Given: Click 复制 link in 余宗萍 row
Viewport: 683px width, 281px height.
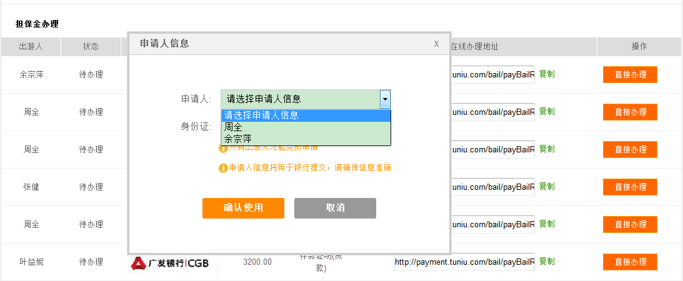Looking at the screenshot, I should (x=547, y=74).
